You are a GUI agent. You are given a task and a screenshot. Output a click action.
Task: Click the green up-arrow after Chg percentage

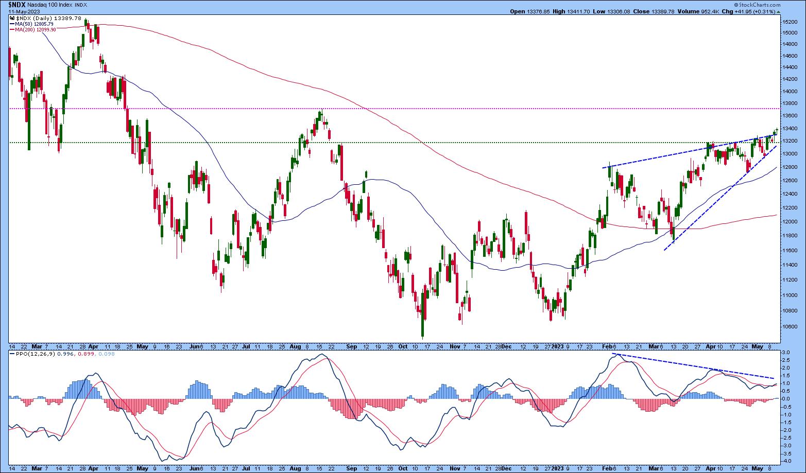pos(779,11)
